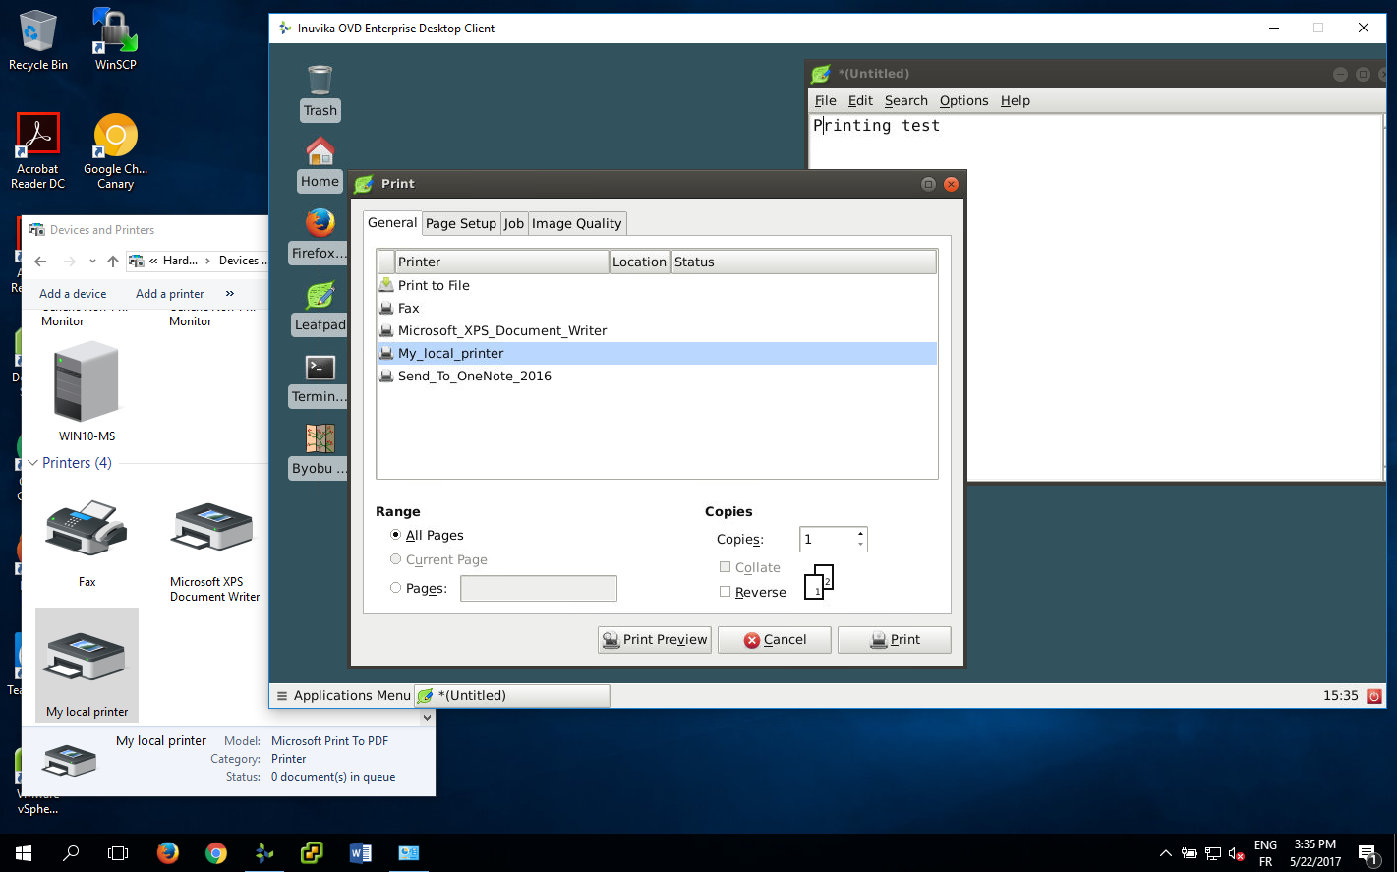Switch to the Page Setup tab
The image size is (1397, 872).
tap(460, 223)
